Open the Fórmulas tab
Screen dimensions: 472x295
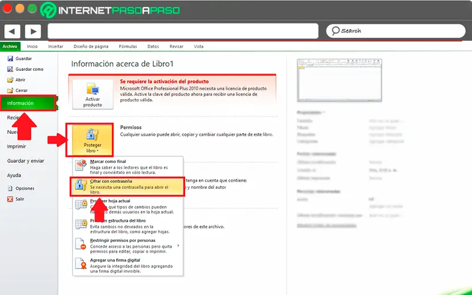(x=128, y=47)
